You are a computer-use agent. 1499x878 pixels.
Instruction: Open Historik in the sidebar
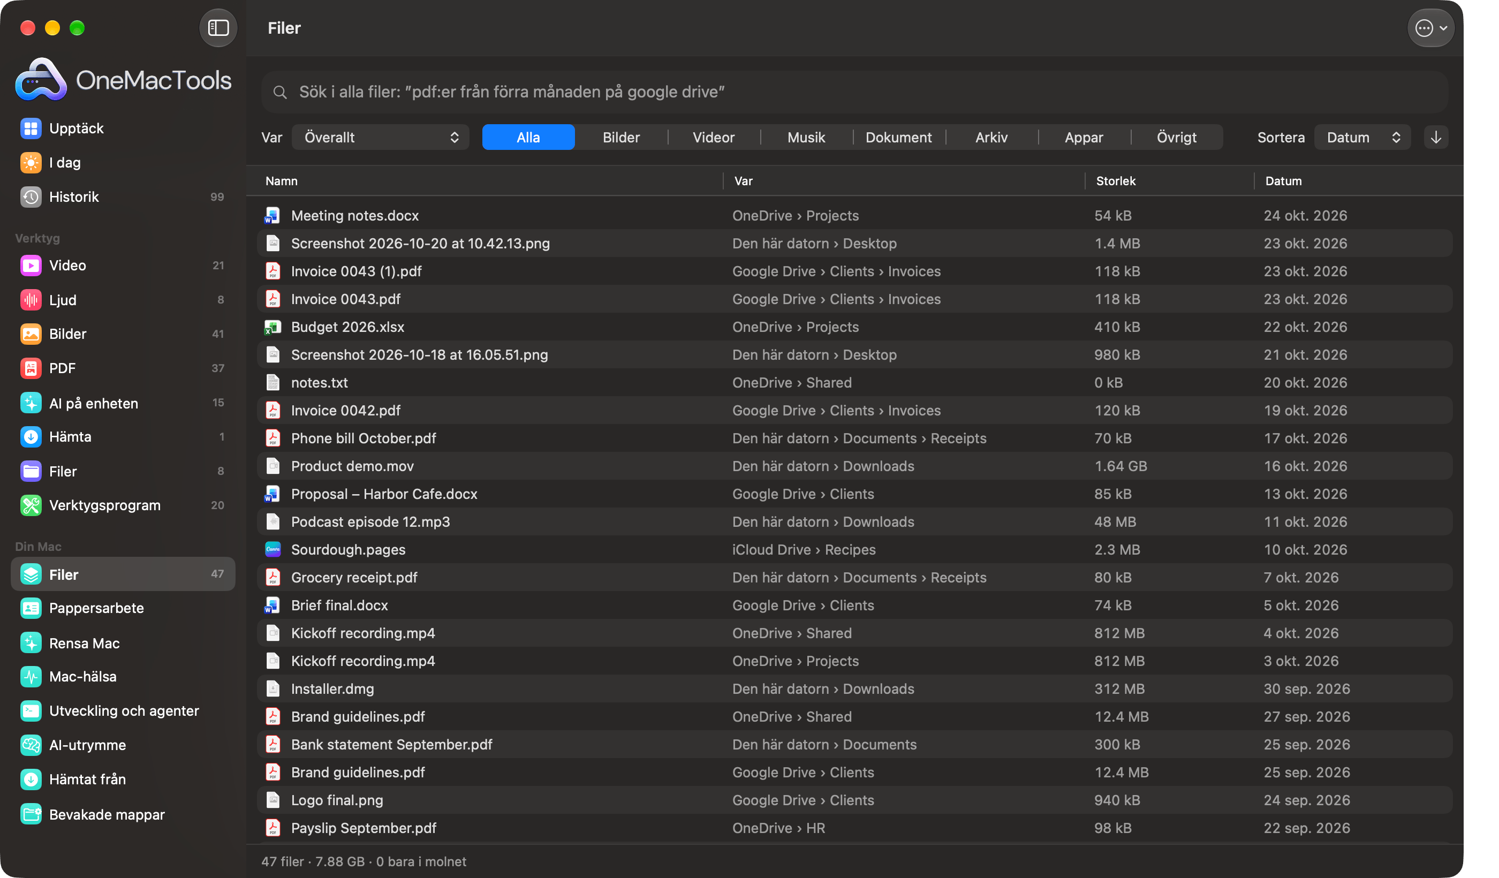tap(123, 197)
